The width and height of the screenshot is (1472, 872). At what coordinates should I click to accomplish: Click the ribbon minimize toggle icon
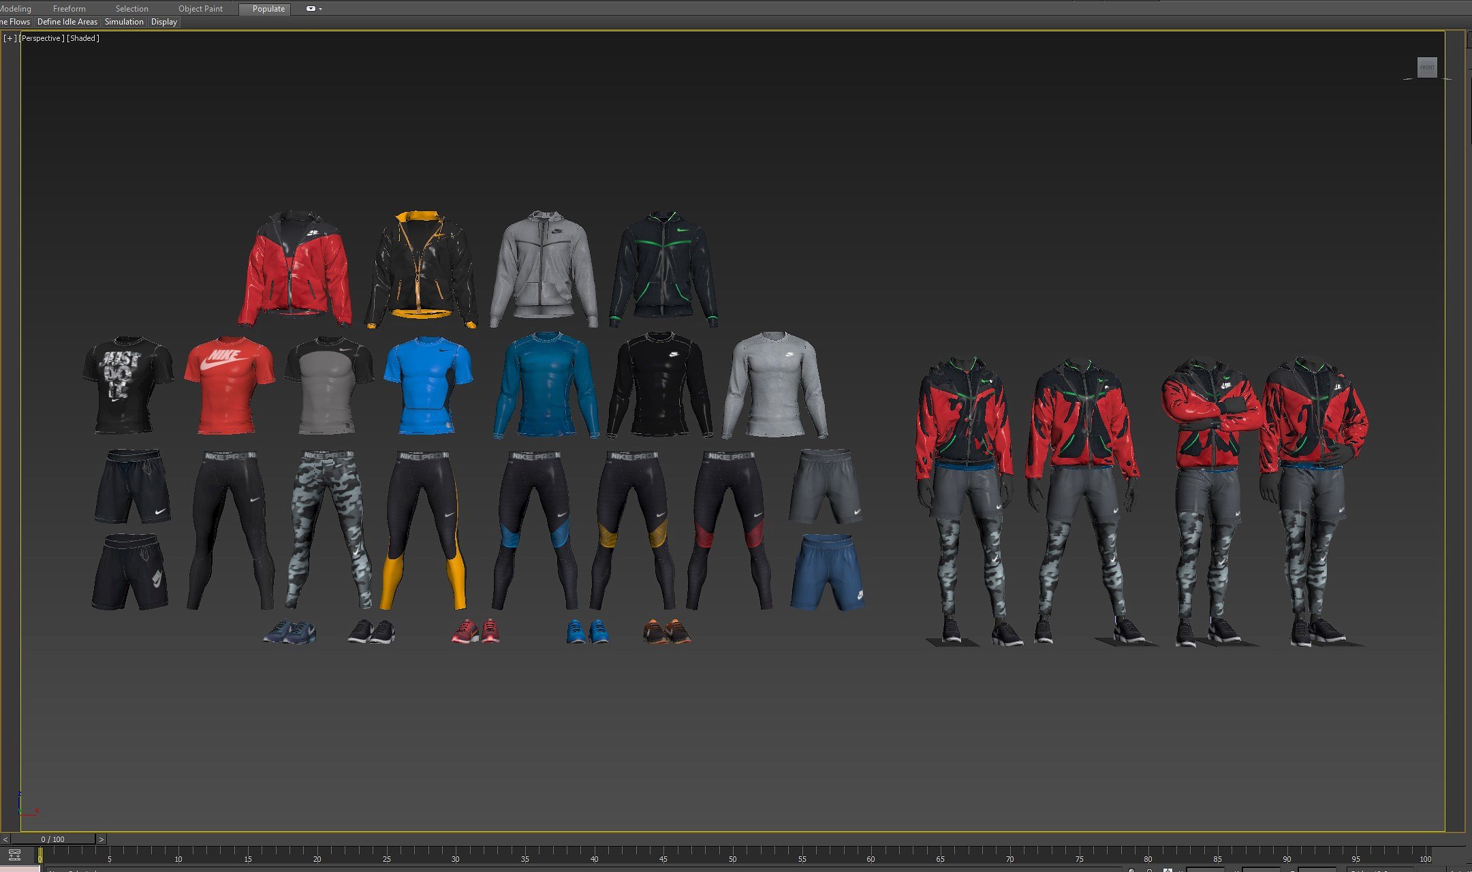(x=311, y=9)
